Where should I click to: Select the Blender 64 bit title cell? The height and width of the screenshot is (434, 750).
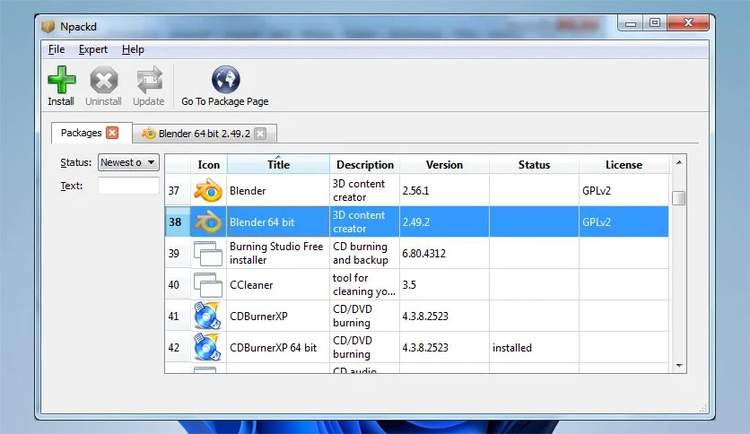pyautogui.click(x=278, y=221)
